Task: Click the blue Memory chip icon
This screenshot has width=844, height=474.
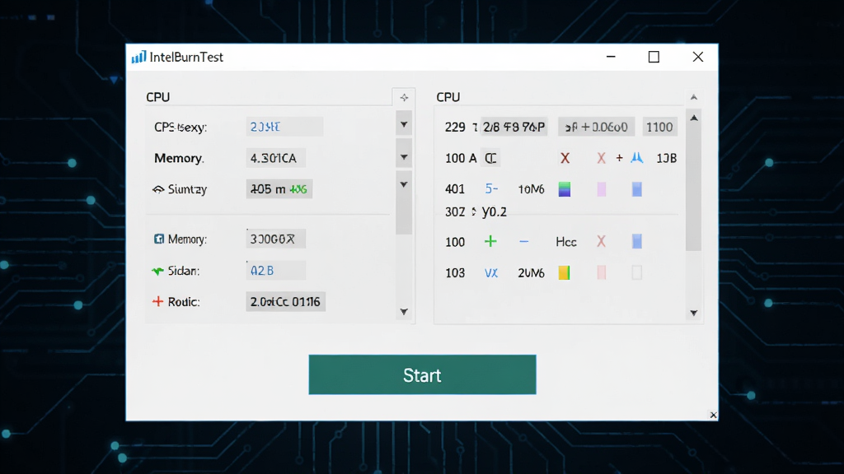Action: click(159, 239)
